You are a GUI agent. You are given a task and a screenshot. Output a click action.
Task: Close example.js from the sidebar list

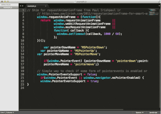pos(2,8)
